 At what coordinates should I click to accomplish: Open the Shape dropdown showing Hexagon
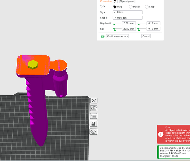point(128,18)
